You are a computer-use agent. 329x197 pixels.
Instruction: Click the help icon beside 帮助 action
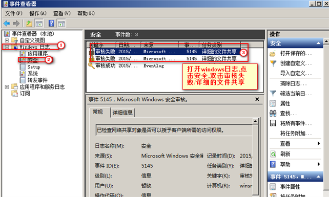point(273,164)
